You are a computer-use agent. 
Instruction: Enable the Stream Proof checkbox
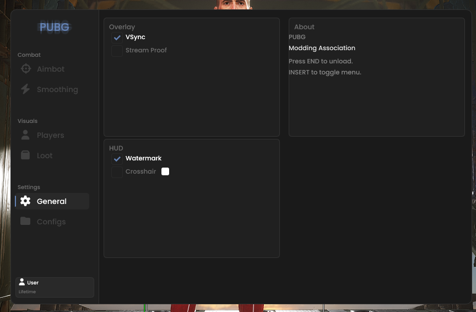click(117, 51)
